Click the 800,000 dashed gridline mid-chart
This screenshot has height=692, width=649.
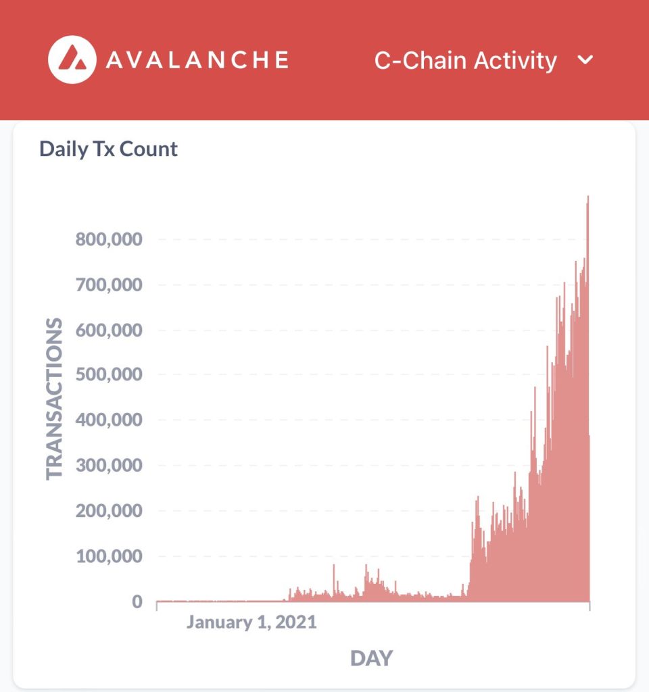(372, 239)
